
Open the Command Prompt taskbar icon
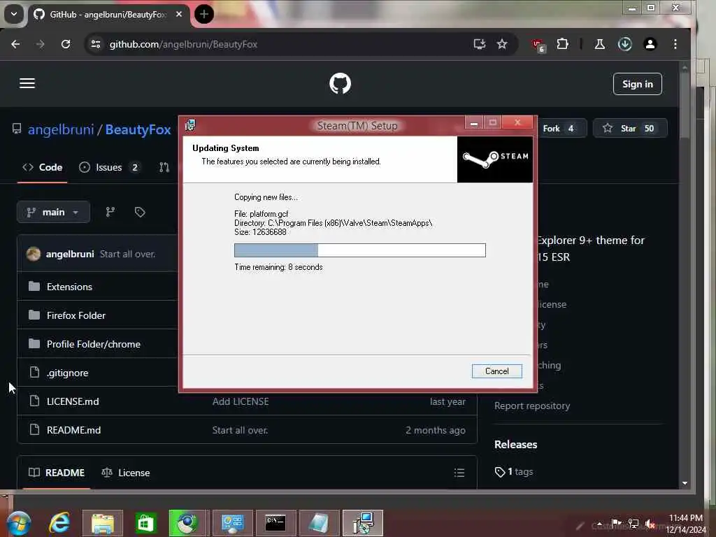[275, 523]
